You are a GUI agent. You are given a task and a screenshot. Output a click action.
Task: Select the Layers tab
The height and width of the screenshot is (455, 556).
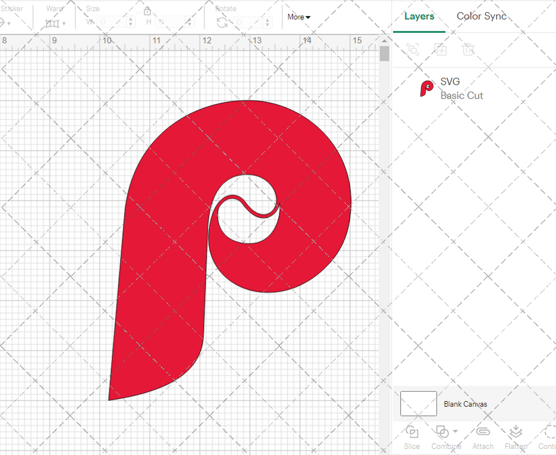click(419, 16)
